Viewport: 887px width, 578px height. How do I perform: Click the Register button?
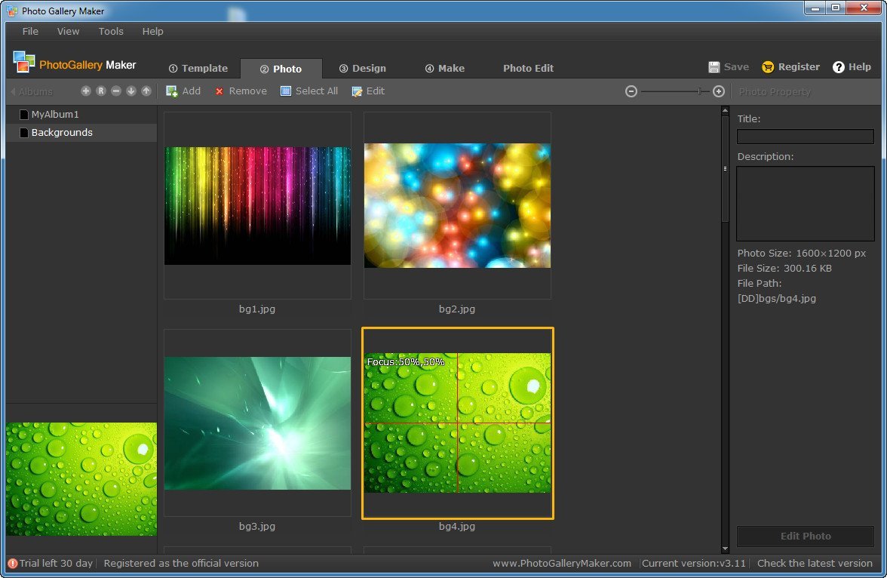pos(790,66)
